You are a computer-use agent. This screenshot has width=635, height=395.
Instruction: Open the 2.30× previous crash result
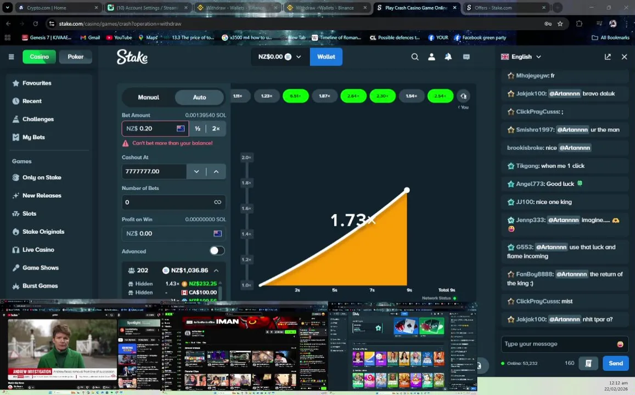pyautogui.click(x=383, y=97)
